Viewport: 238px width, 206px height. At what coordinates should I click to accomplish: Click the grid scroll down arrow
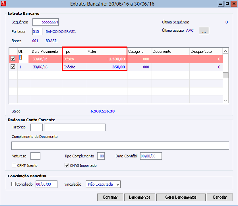pos(226,101)
